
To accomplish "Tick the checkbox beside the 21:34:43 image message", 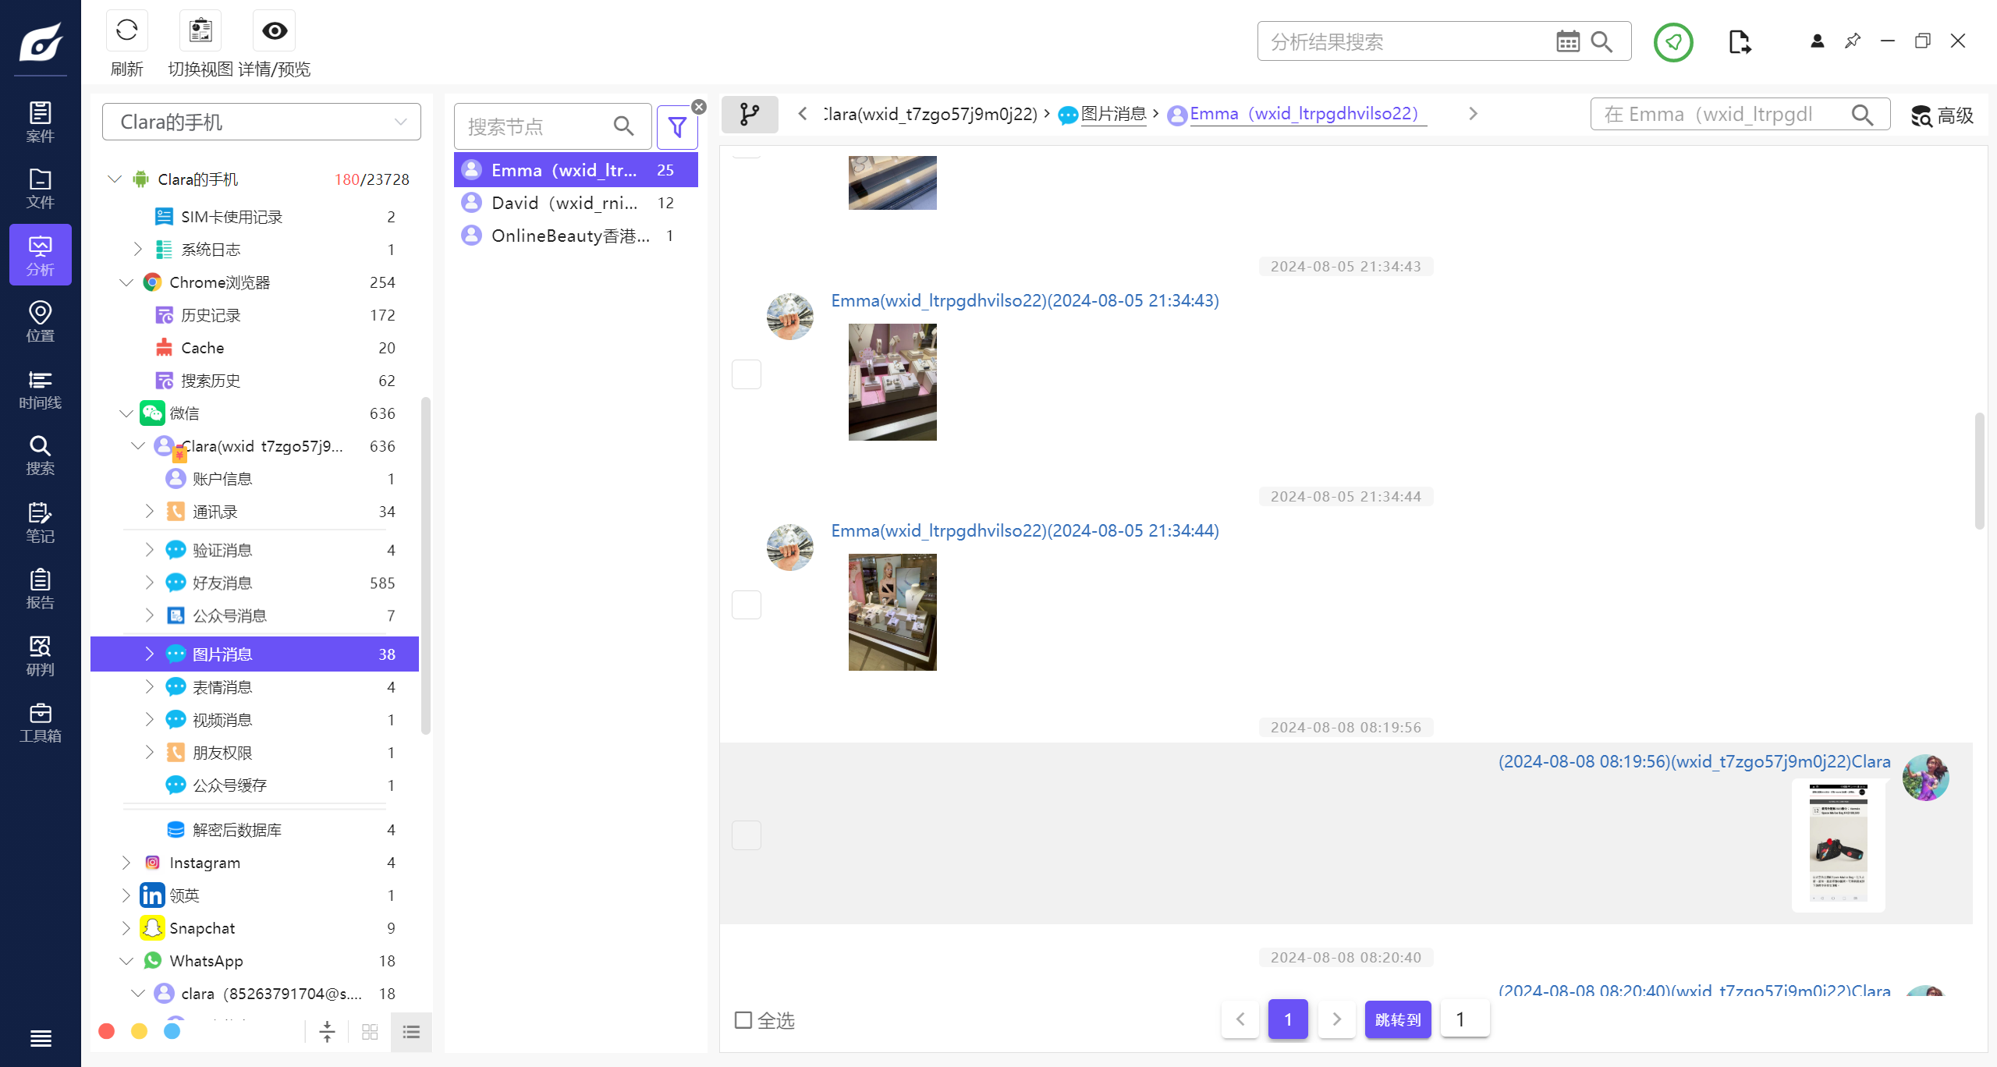I will 747,374.
